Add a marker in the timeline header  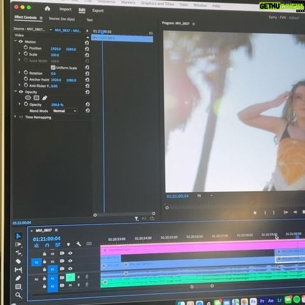pos(69,245)
